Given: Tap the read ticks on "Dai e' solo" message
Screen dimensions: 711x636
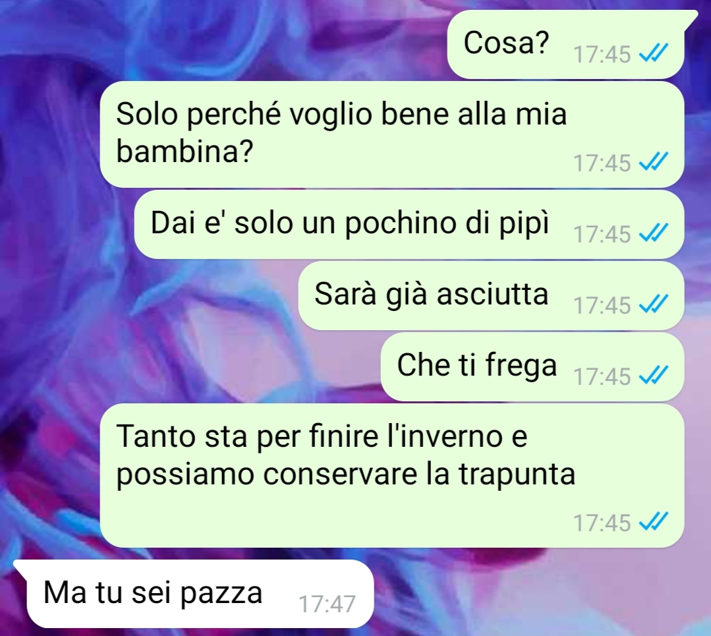Looking at the screenshot, I should pos(653,233).
